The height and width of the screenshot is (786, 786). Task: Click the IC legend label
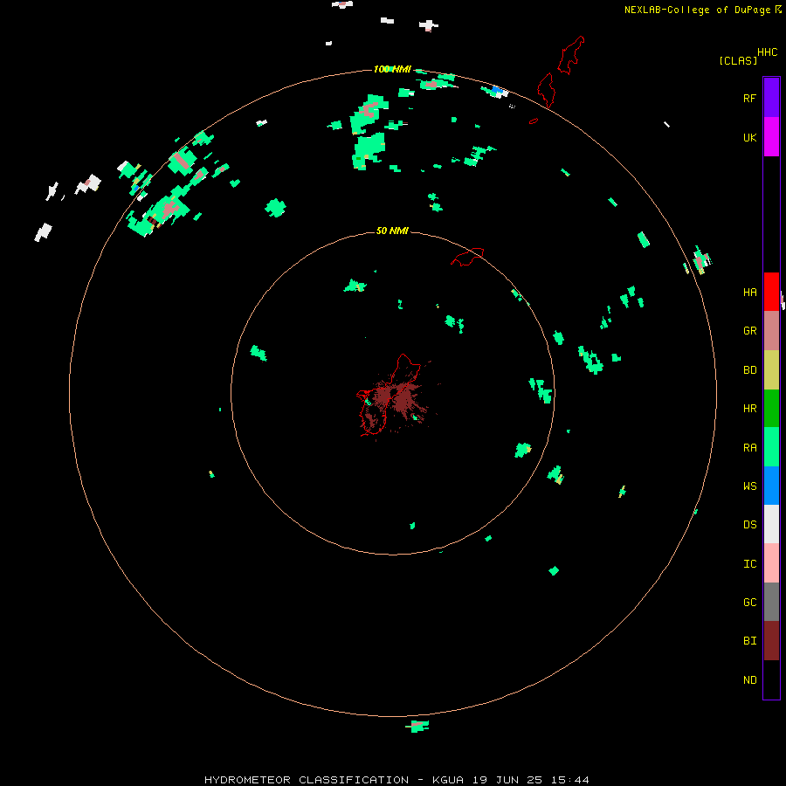point(749,564)
